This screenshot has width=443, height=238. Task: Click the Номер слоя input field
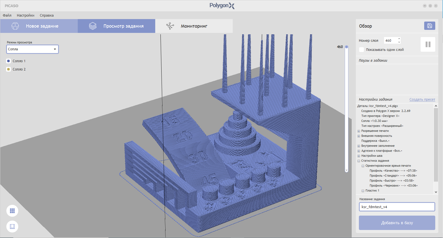tap(390, 41)
